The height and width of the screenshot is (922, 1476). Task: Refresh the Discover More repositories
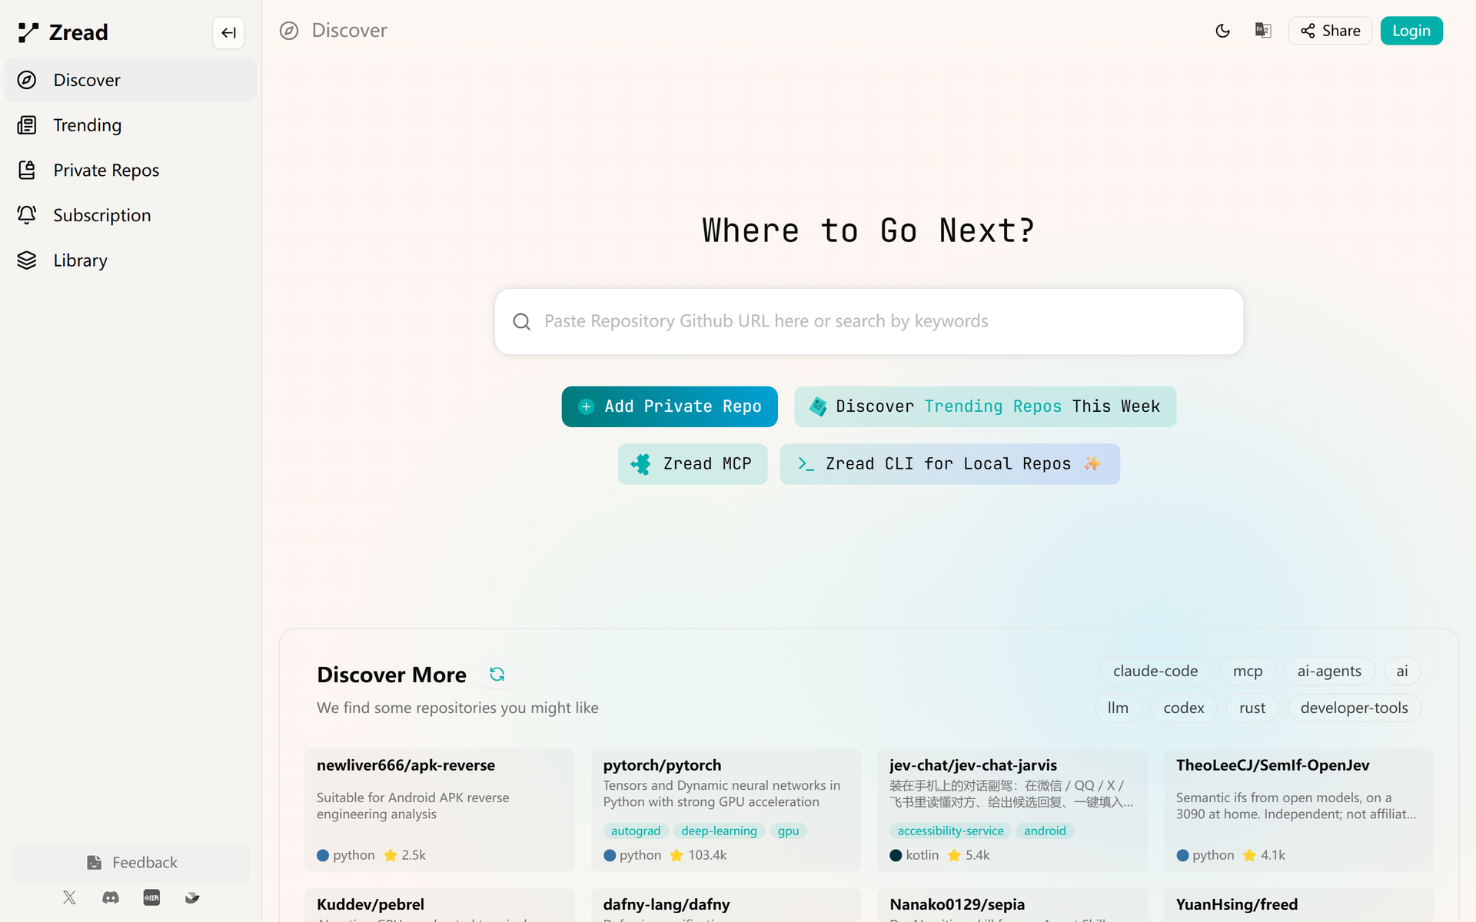(x=497, y=674)
